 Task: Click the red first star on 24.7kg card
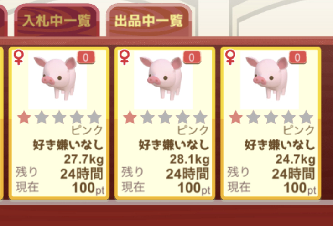point(236,118)
